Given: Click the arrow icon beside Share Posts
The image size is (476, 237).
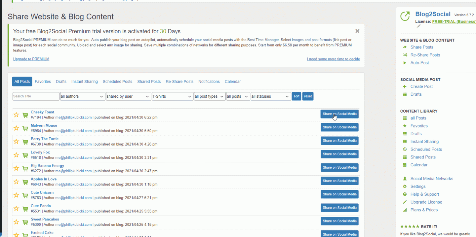Looking at the screenshot, I should pos(405,47).
